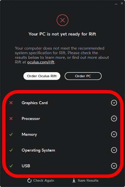
Task: Click the green checkmark beside Memory
Action: 11,134
